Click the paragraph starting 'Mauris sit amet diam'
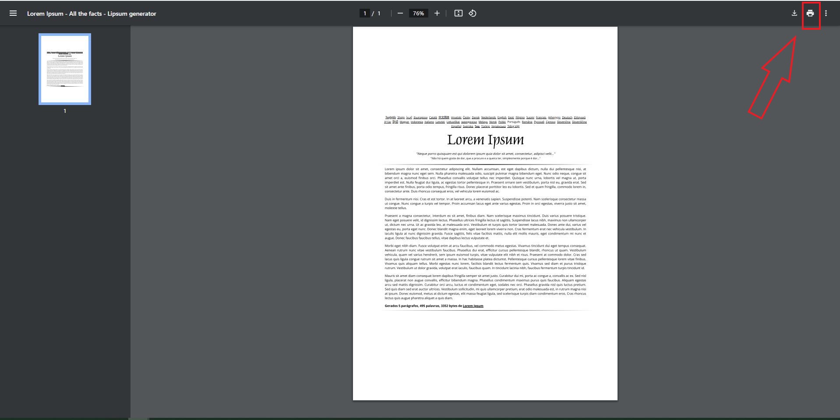 (x=485, y=287)
